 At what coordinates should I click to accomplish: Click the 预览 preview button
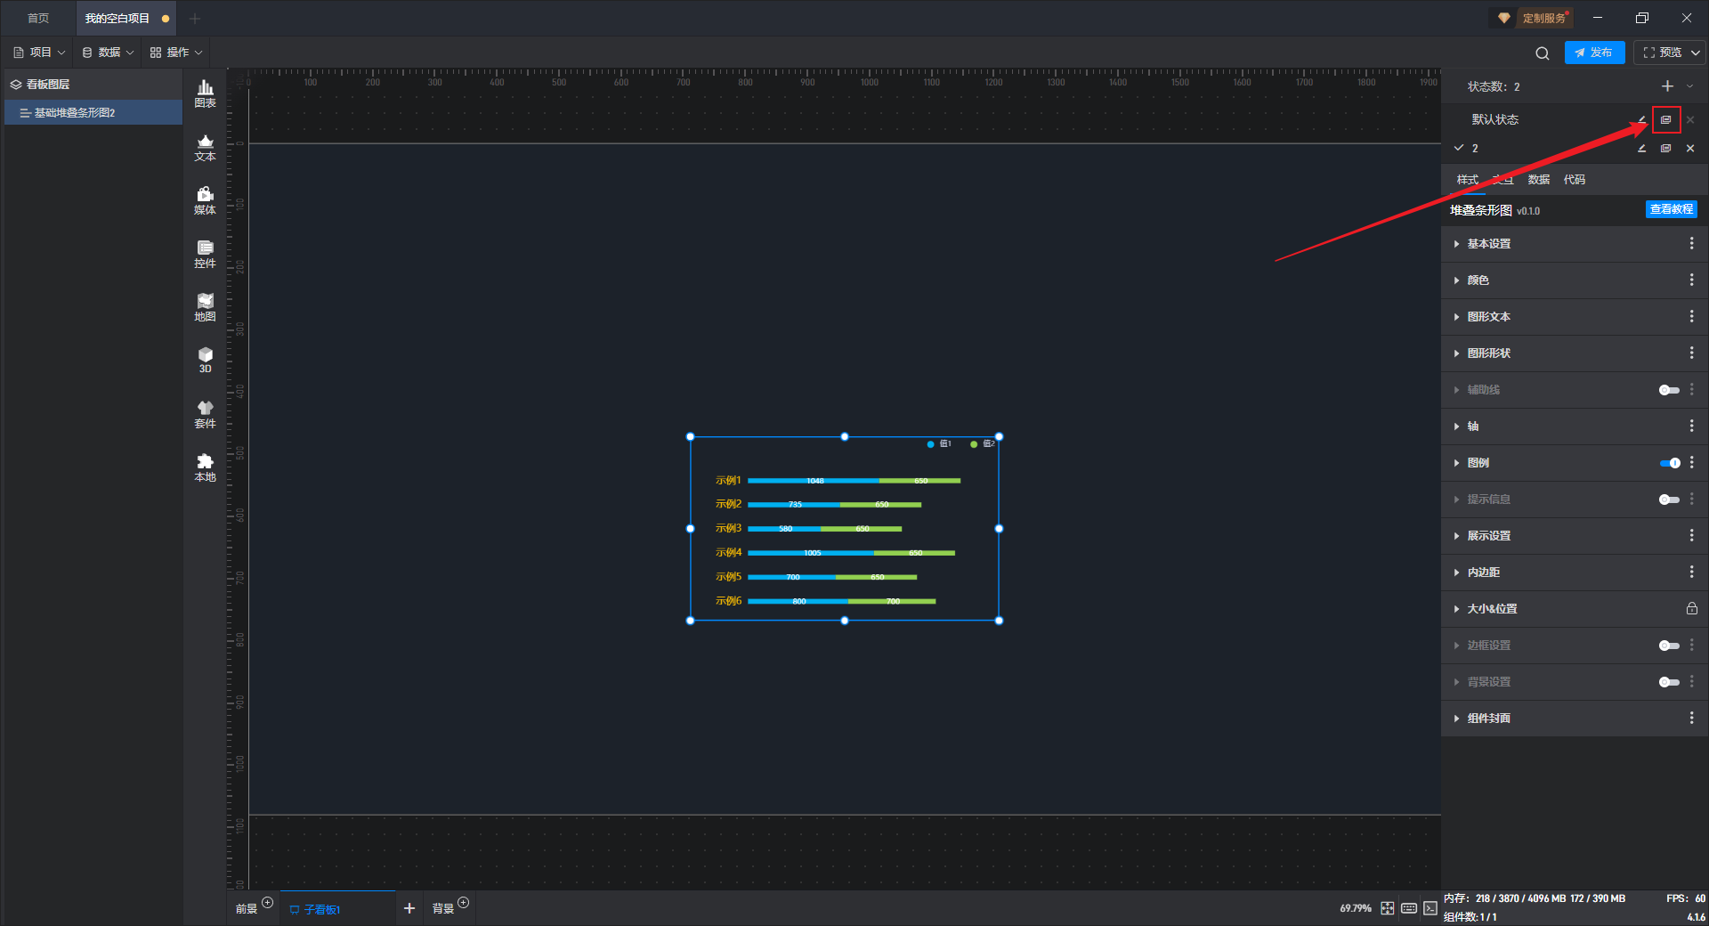coord(1662,53)
